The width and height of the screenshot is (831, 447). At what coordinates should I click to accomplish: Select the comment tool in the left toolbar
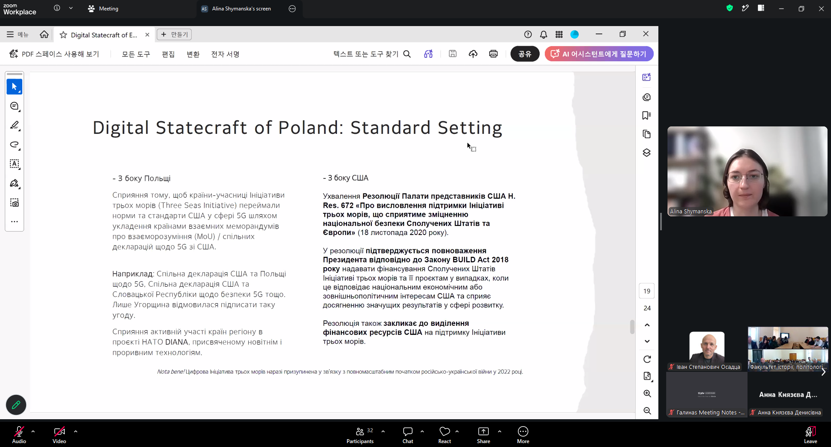(x=14, y=106)
